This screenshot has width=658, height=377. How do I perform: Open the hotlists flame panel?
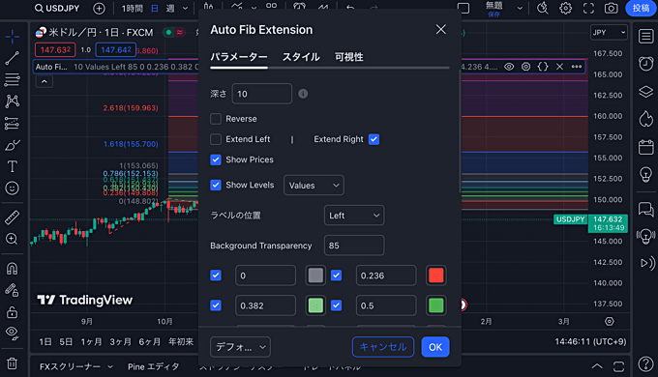pos(645,119)
